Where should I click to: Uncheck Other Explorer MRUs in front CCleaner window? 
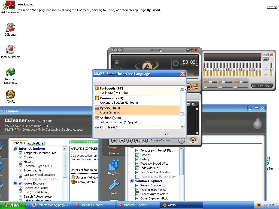pos(137,198)
